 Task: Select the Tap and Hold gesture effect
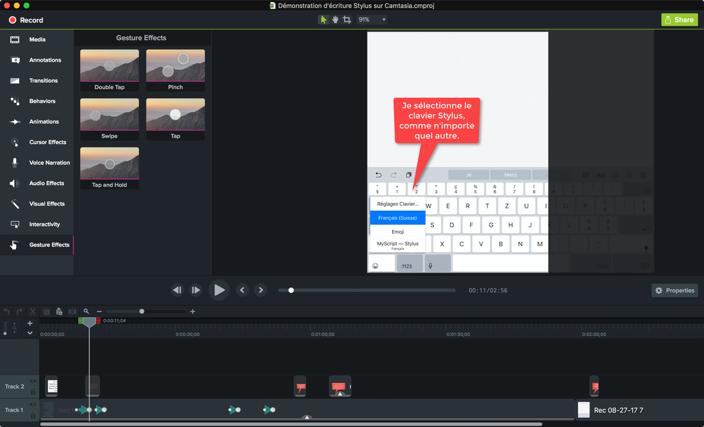pyautogui.click(x=110, y=168)
